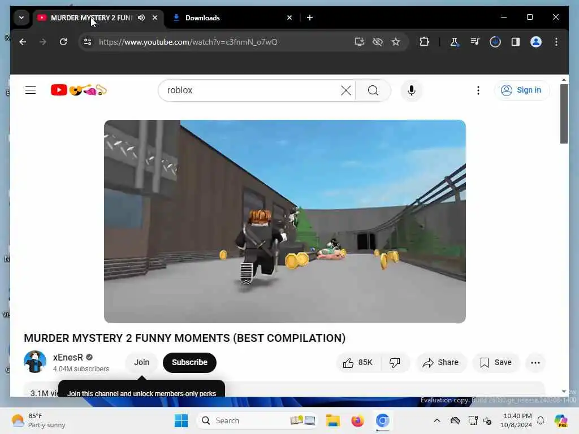The height and width of the screenshot is (434, 579).
Task: Go forward to the next page
Action: click(43, 42)
